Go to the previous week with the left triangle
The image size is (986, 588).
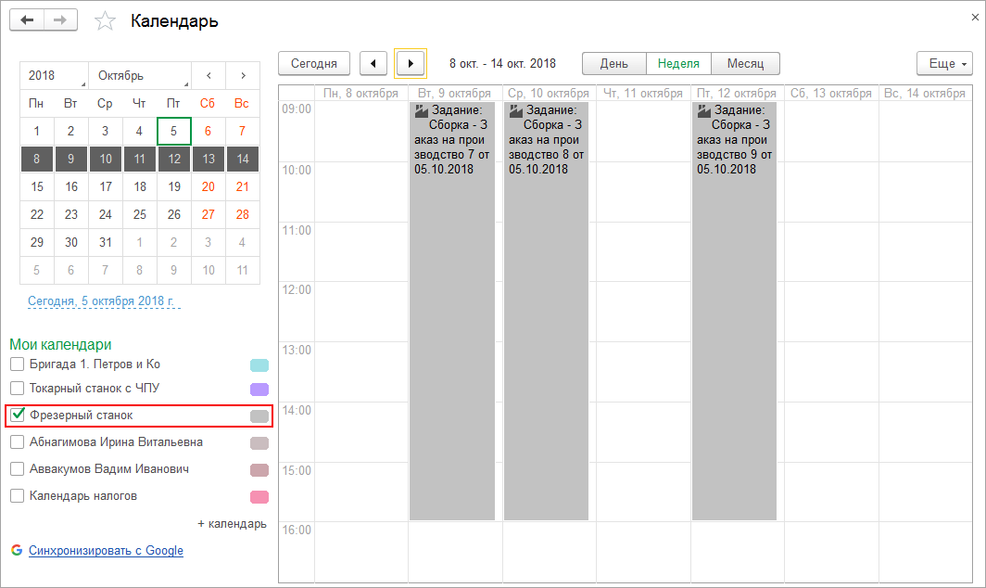373,63
